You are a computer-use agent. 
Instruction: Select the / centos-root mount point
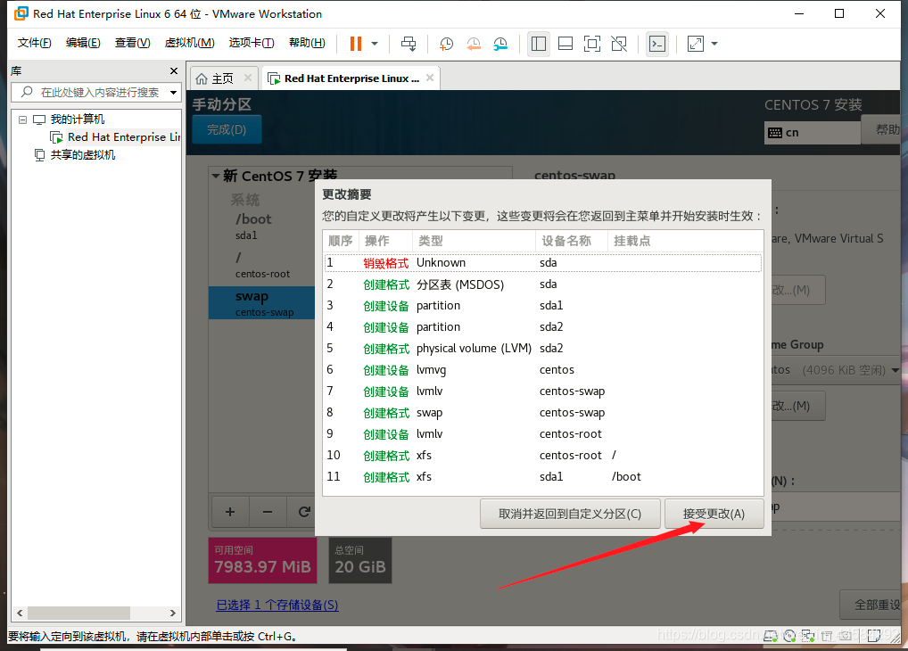point(261,265)
